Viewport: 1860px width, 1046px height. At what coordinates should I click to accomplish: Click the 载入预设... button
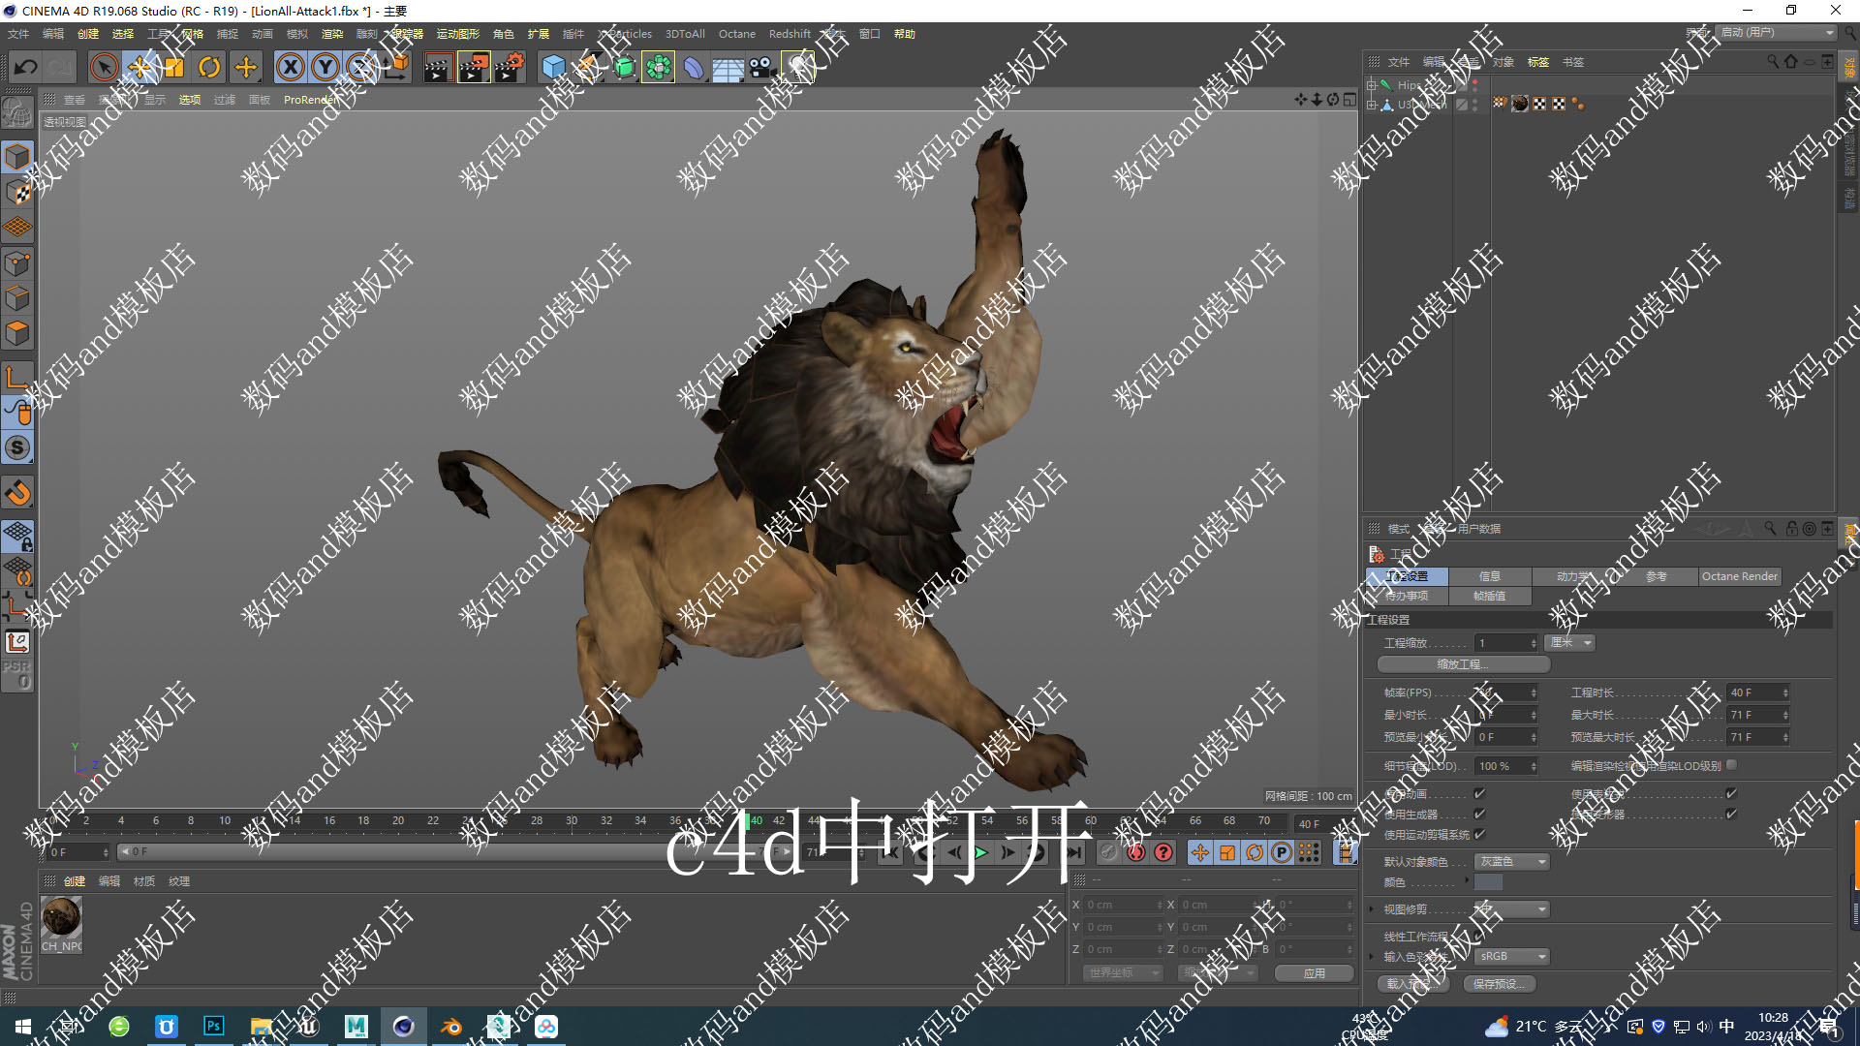pos(1413,984)
